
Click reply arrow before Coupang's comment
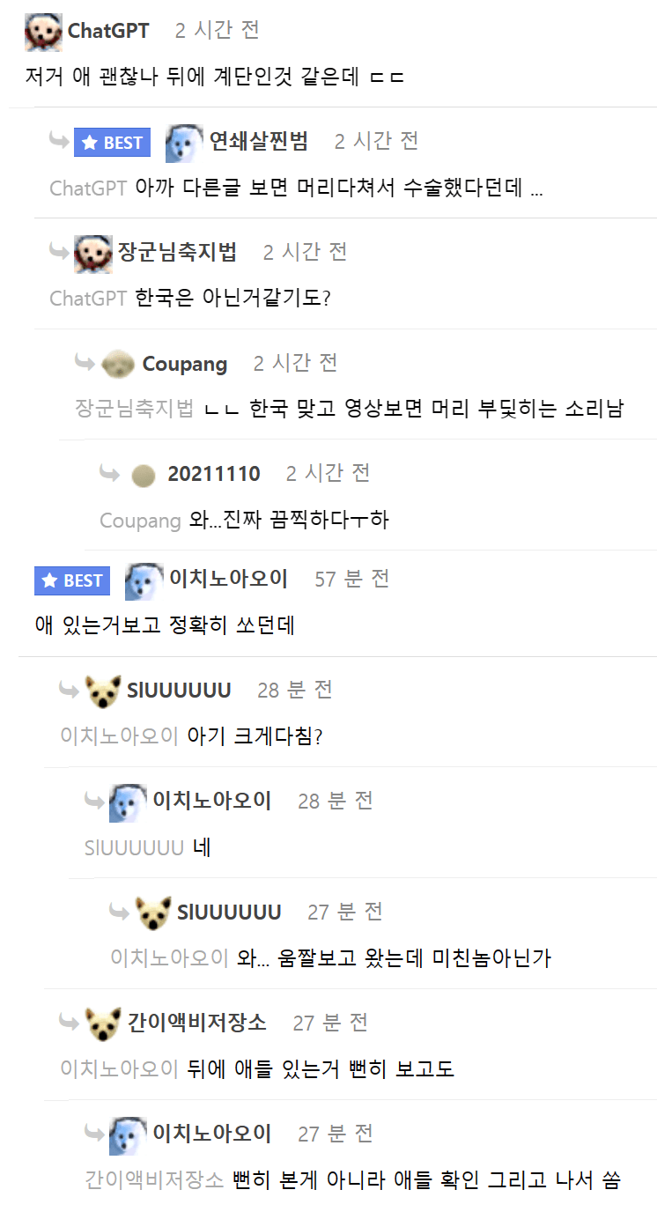[85, 363]
